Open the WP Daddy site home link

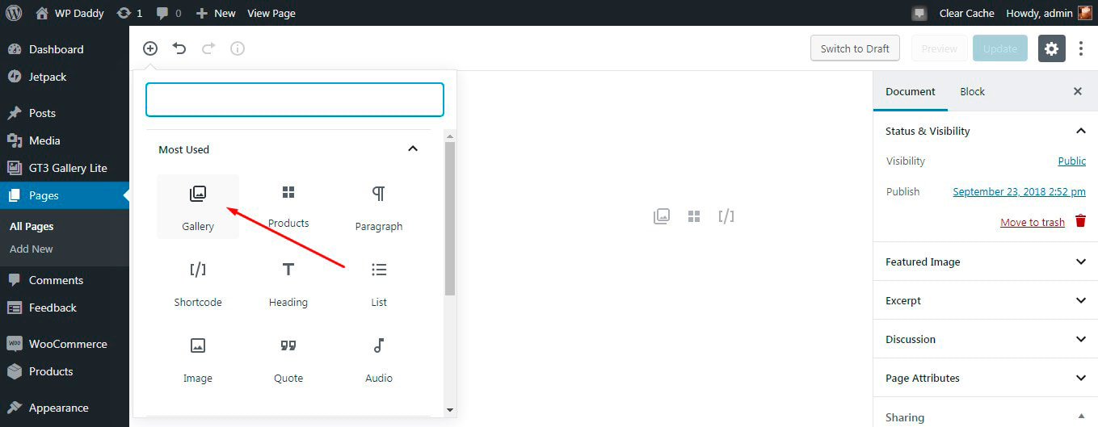(70, 13)
